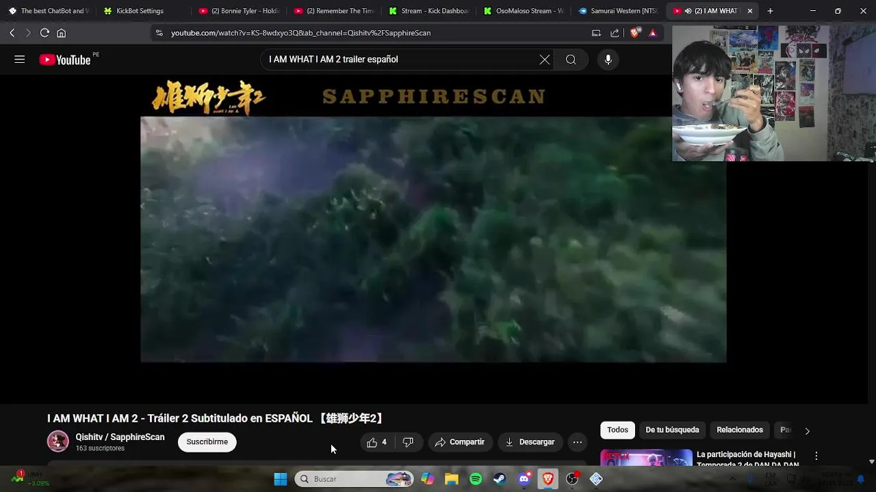Open File Explorer from the taskbar

[x=452, y=479]
